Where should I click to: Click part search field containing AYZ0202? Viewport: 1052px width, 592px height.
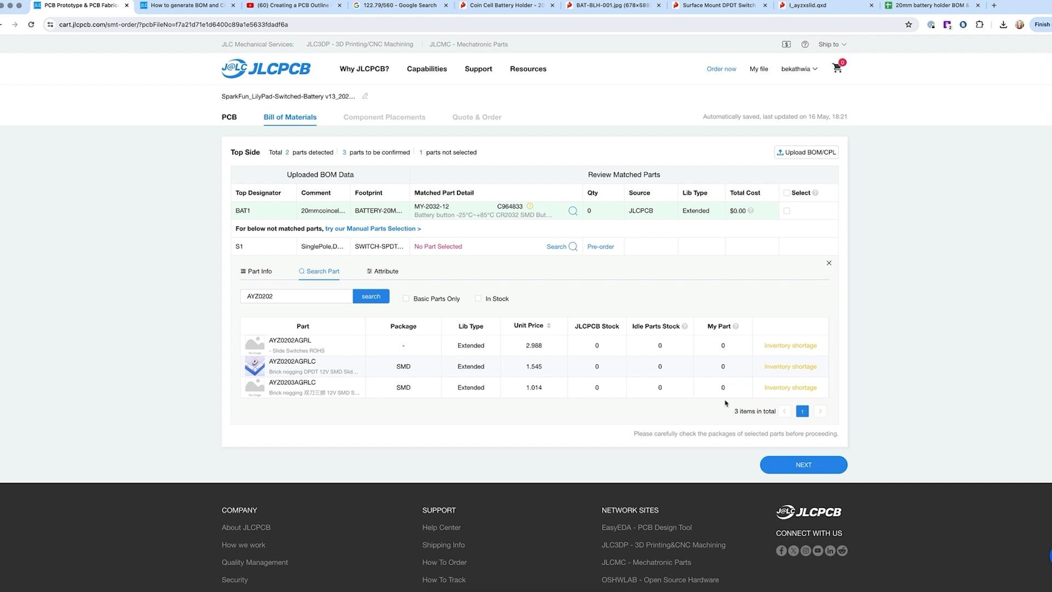tap(296, 297)
